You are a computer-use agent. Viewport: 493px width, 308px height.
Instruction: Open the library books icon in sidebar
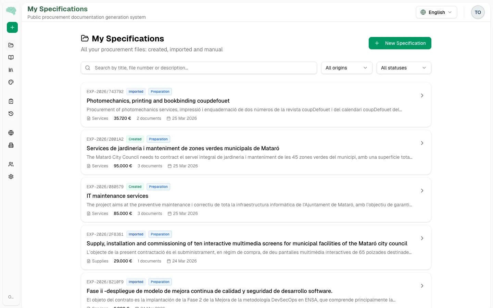[x=11, y=70]
